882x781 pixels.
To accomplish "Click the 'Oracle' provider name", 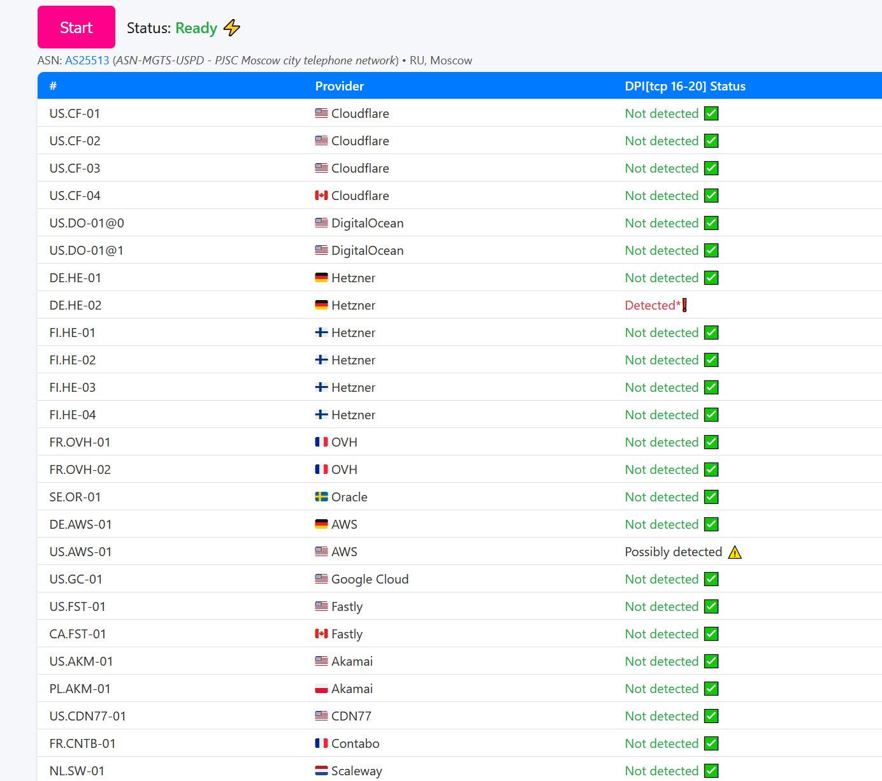I will click(349, 497).
